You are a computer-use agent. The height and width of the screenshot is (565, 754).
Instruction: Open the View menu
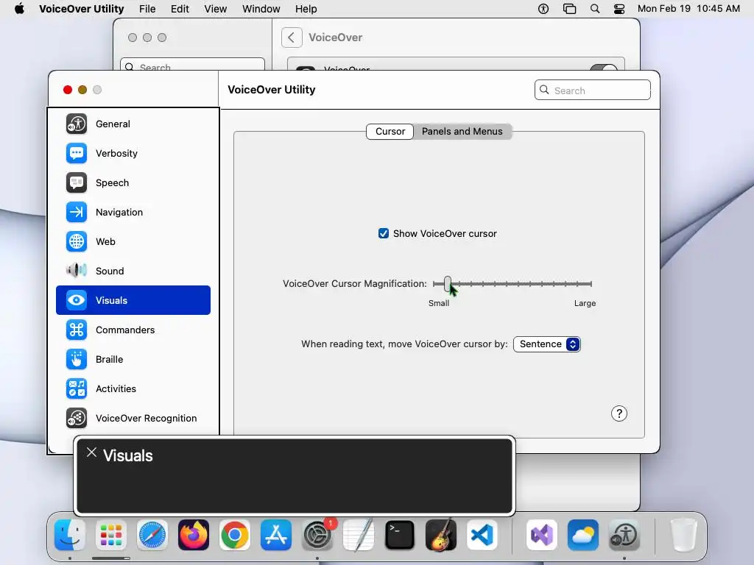coord(216,9)
